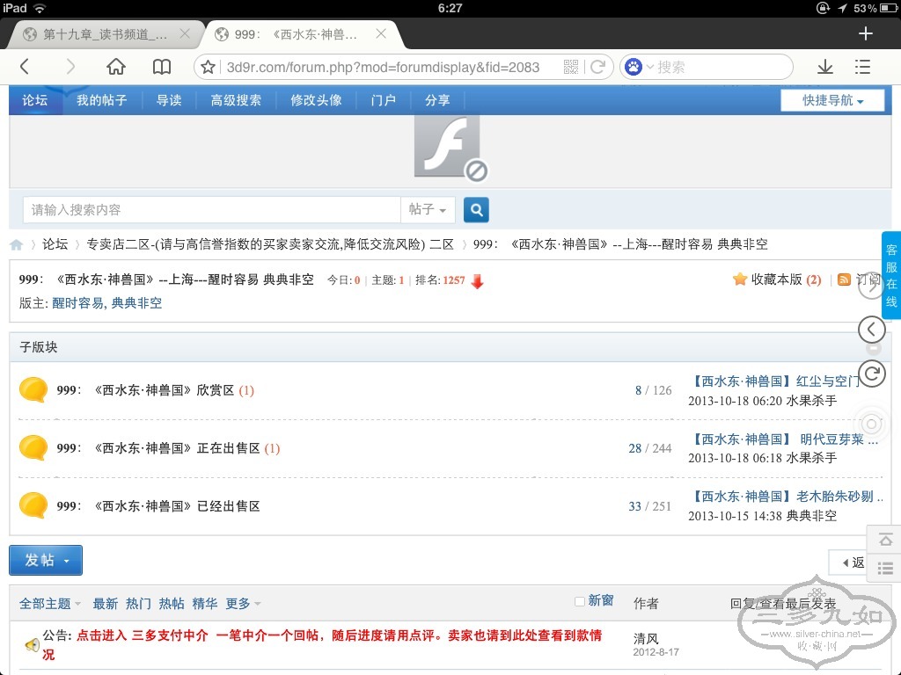Filter threads by 精华
The width and height of the screenshot is (901, 675).
pyautogui.click(x=204, y=604)
